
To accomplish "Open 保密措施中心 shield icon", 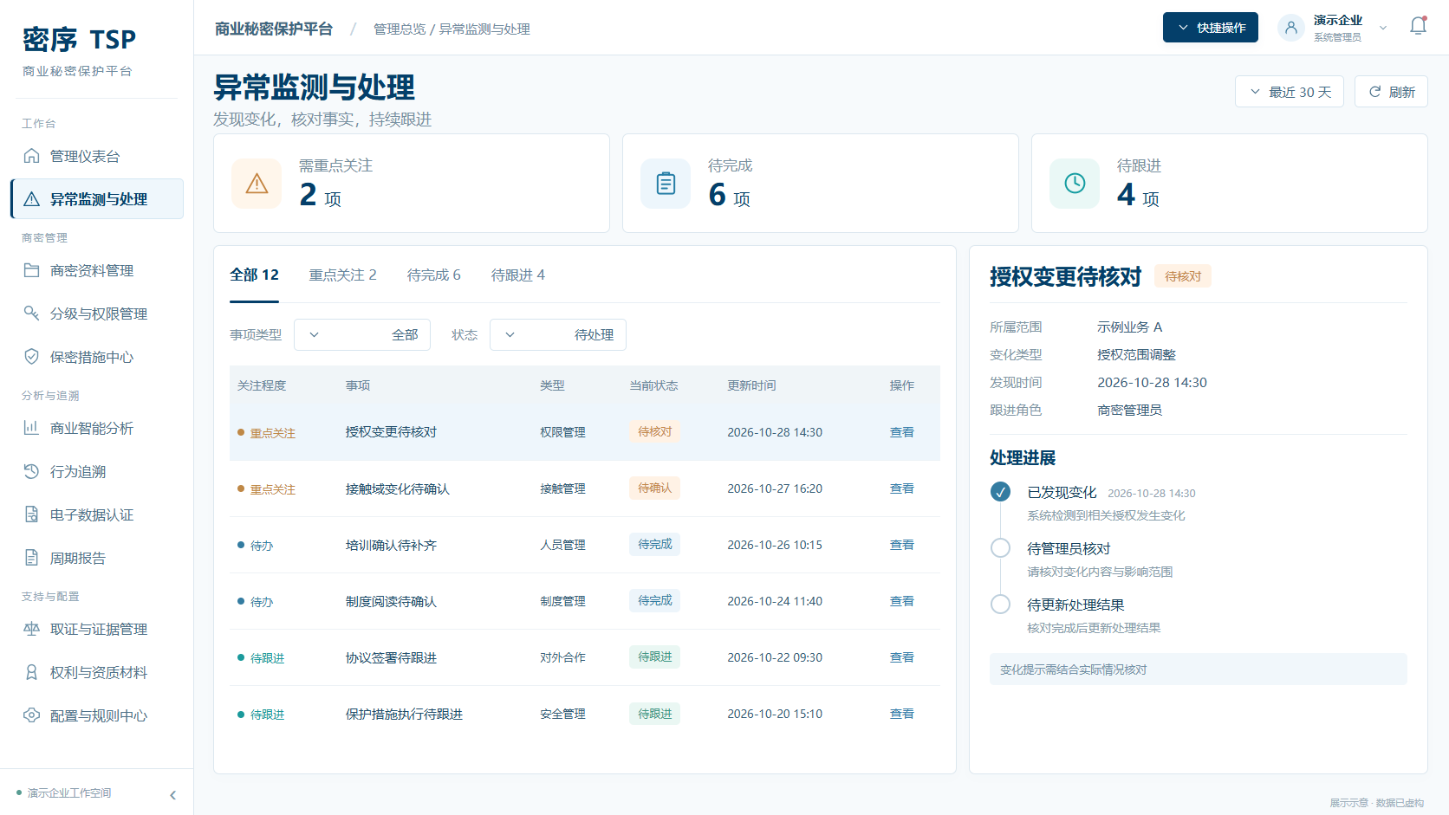I will pyautogui.click(x=32, y=356).
